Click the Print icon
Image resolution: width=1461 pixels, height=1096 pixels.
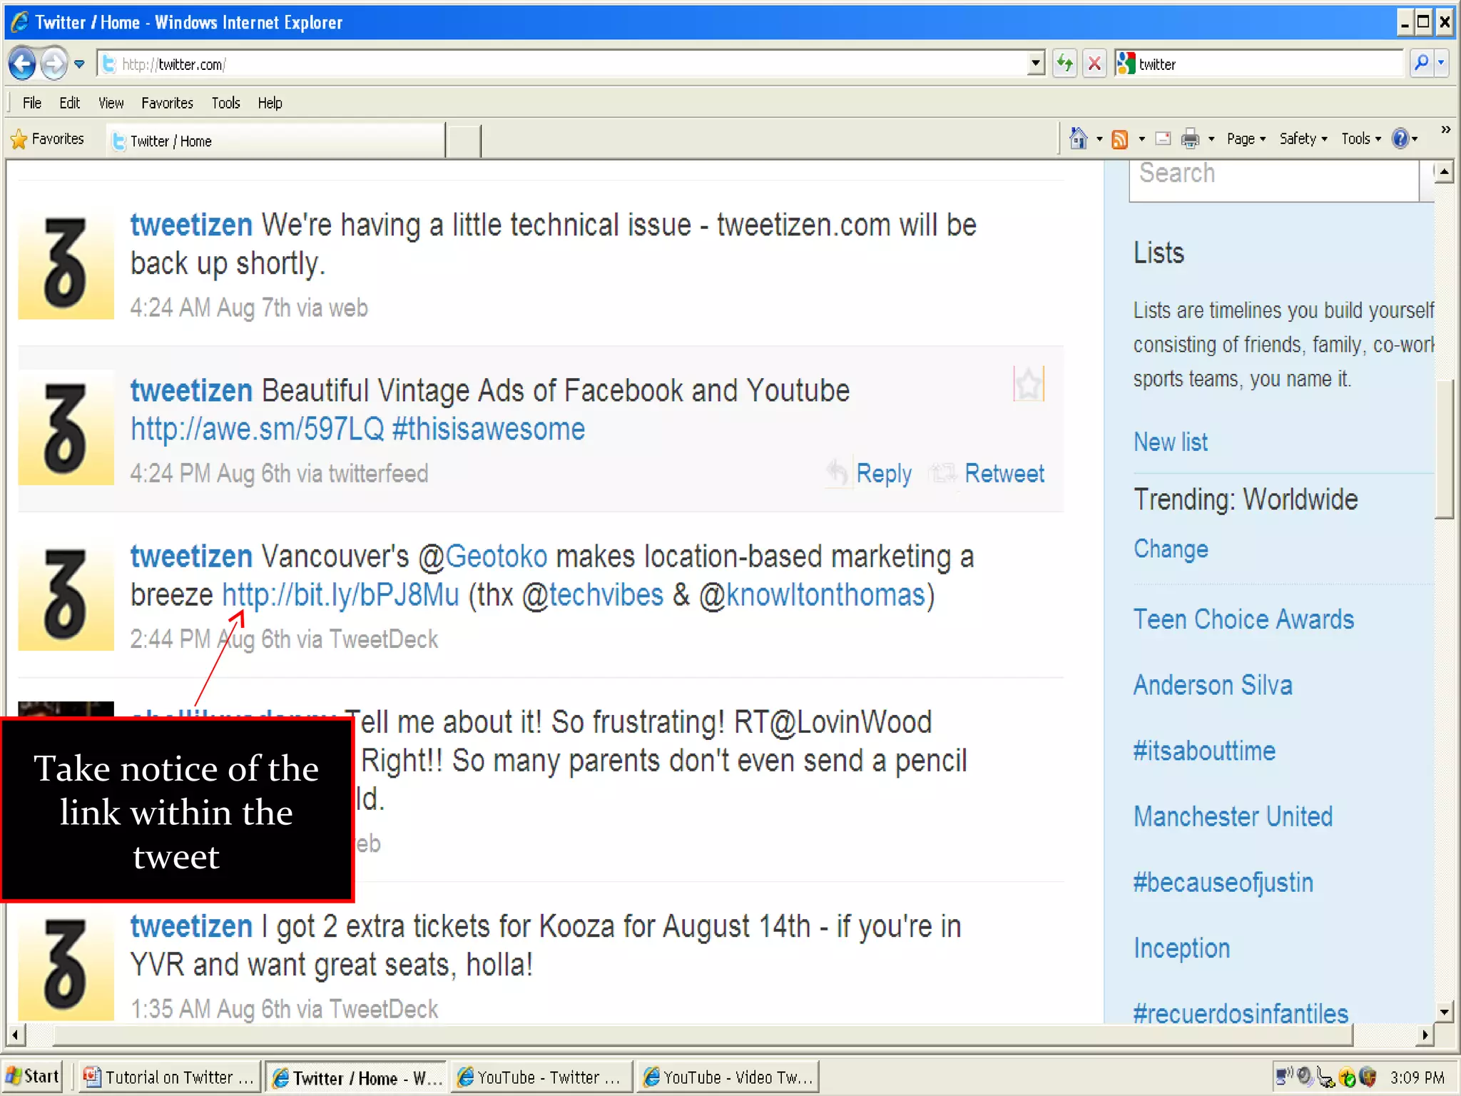click(1190, 139)
